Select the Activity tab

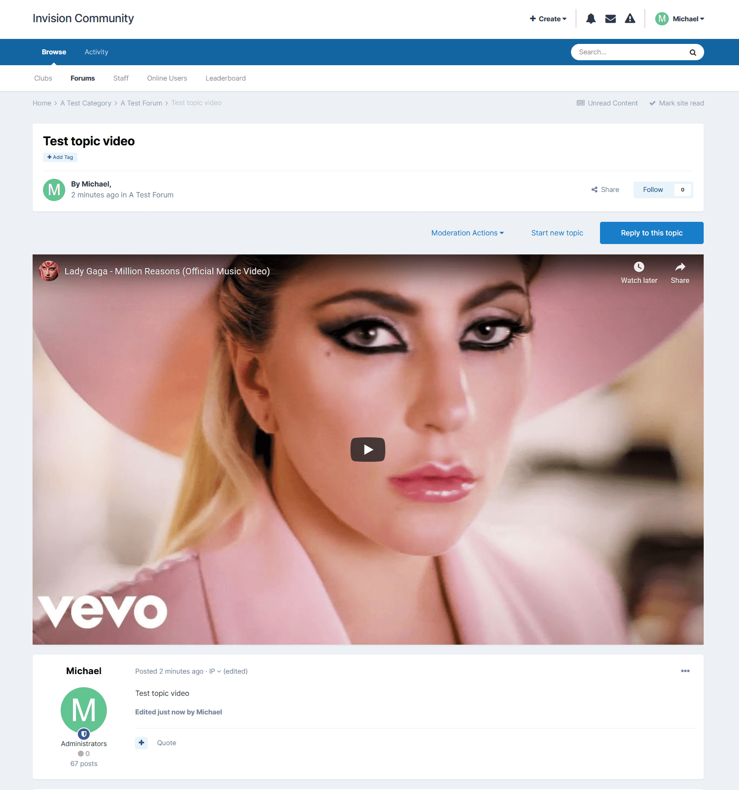pos(96,52)
